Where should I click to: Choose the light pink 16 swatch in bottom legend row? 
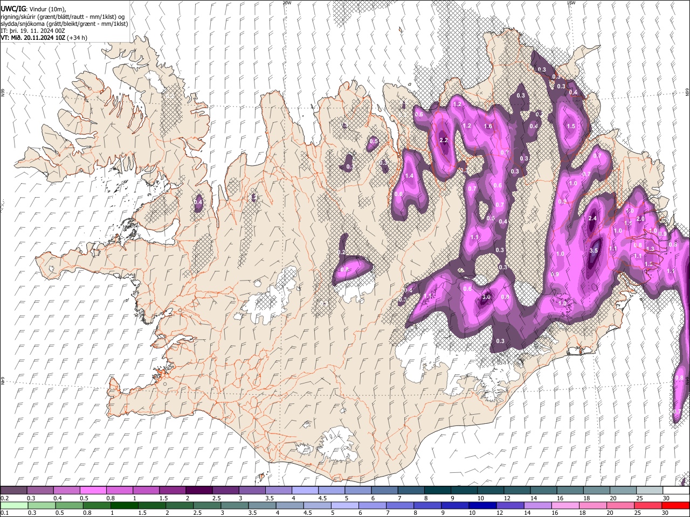(566, 505)
